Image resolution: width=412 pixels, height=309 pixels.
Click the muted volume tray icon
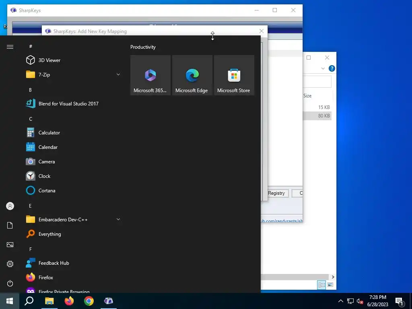tap(360, 301)
